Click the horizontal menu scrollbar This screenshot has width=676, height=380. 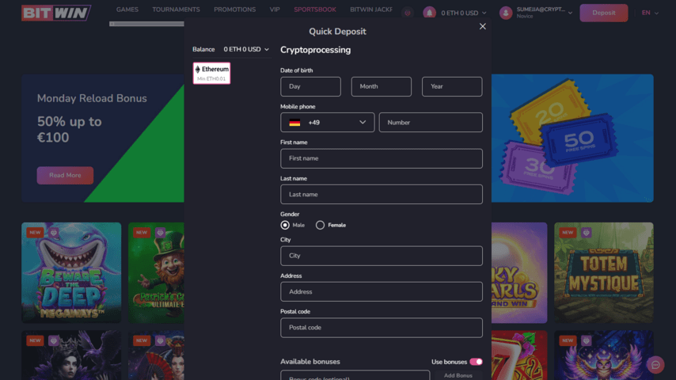146,25
